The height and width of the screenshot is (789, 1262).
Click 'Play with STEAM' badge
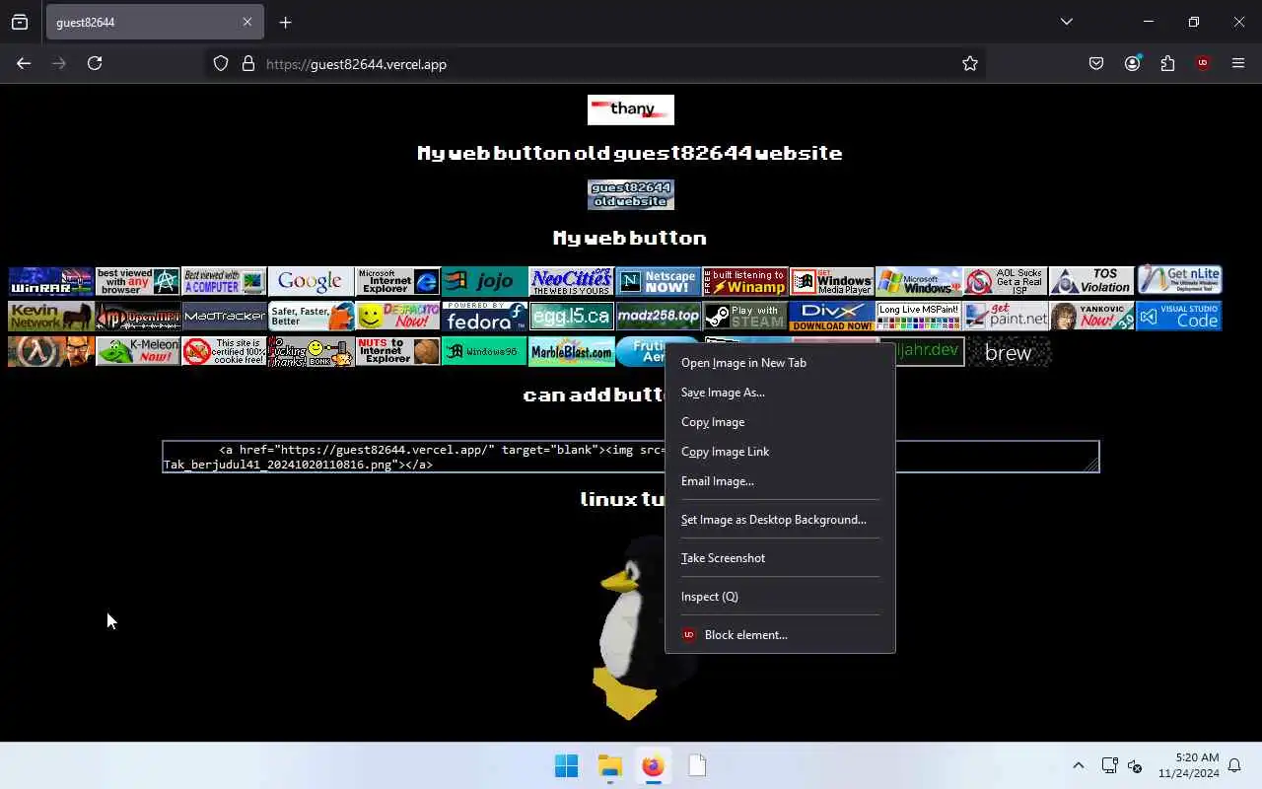click(744, 317)
